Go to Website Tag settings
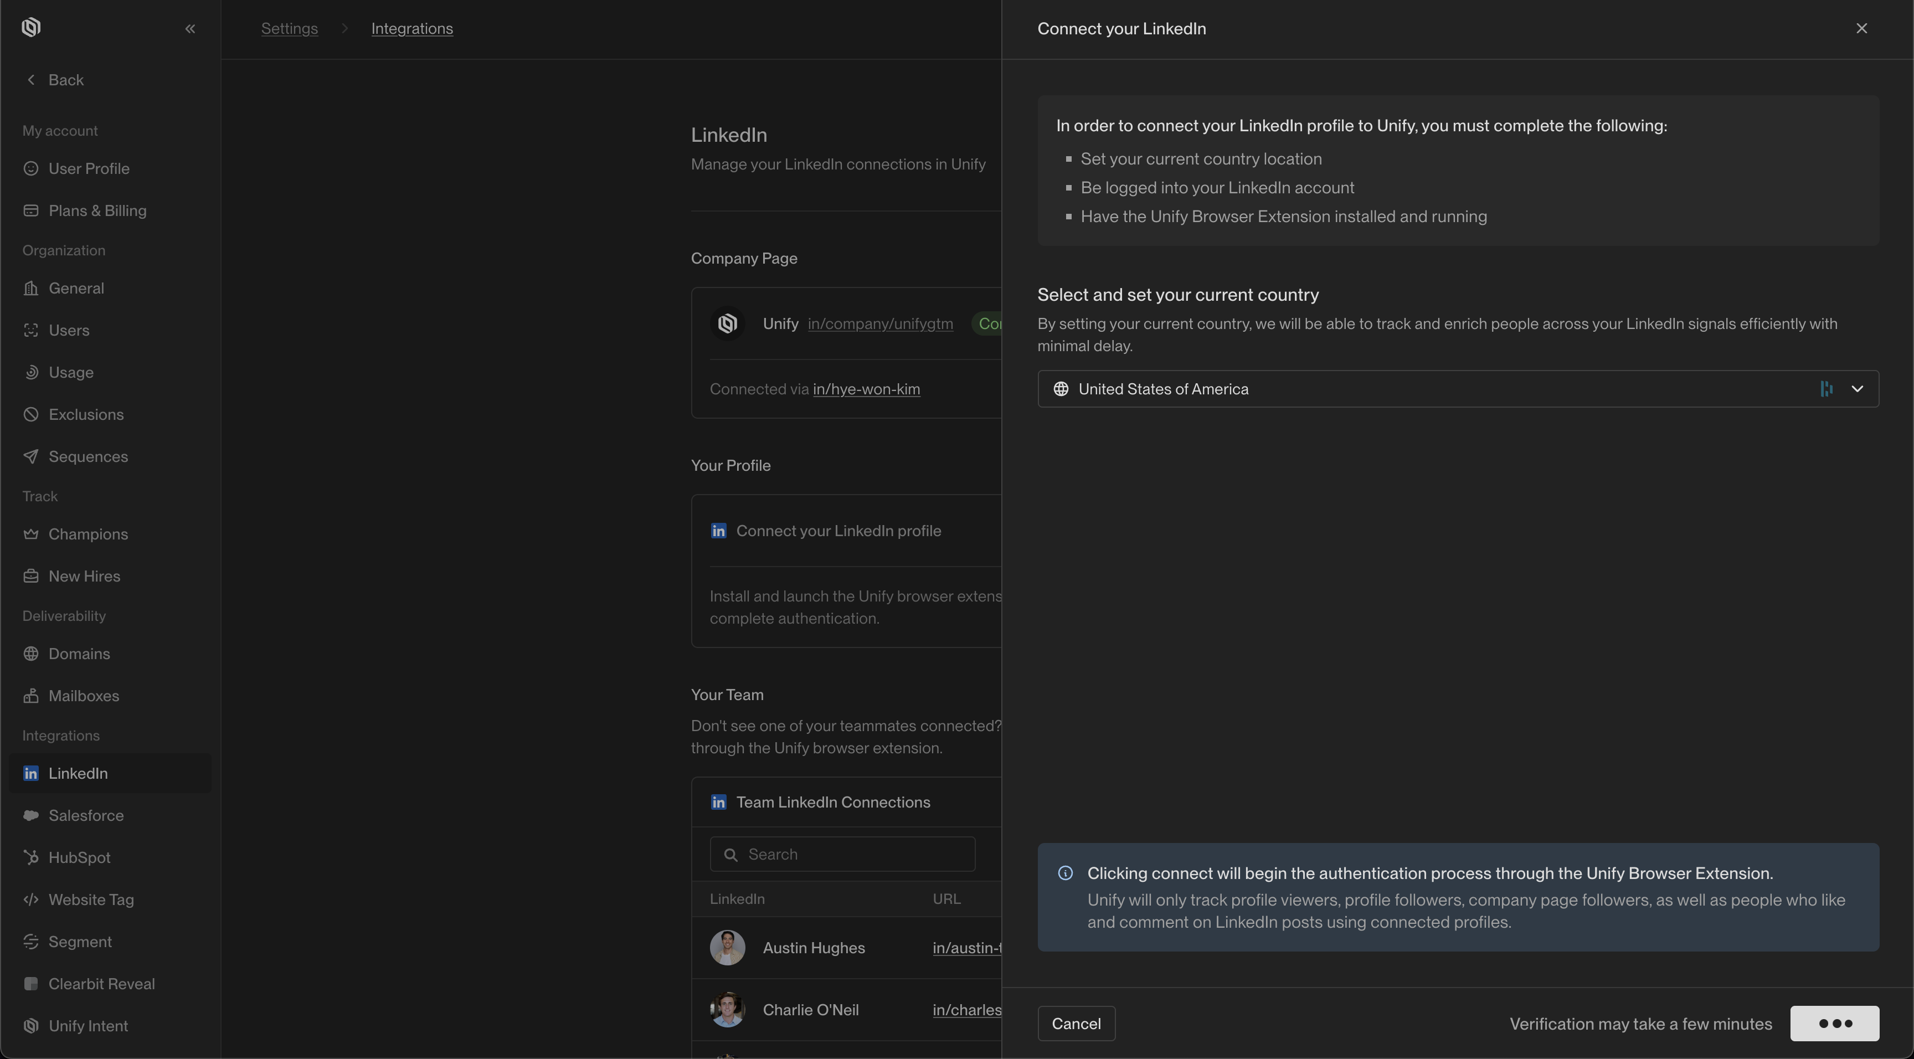 click(x=91, y=900)
